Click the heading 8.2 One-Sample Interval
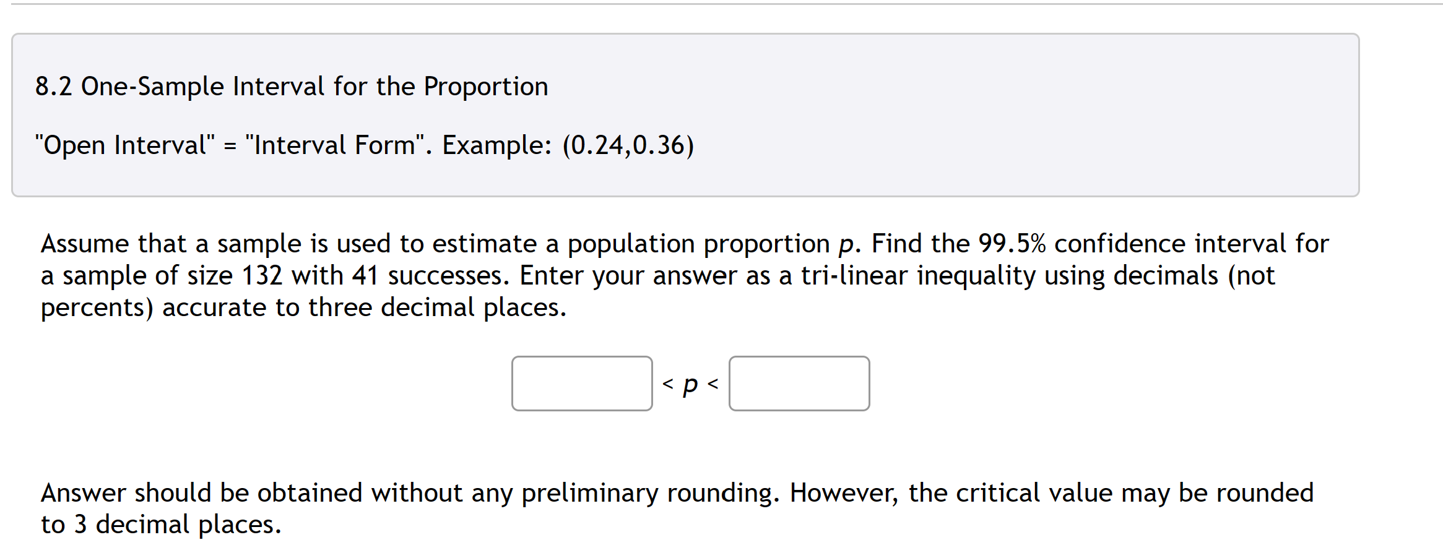This screenshot has width=1443, height=553. (291, 86)
